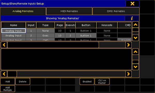Click the Add button

7,82
